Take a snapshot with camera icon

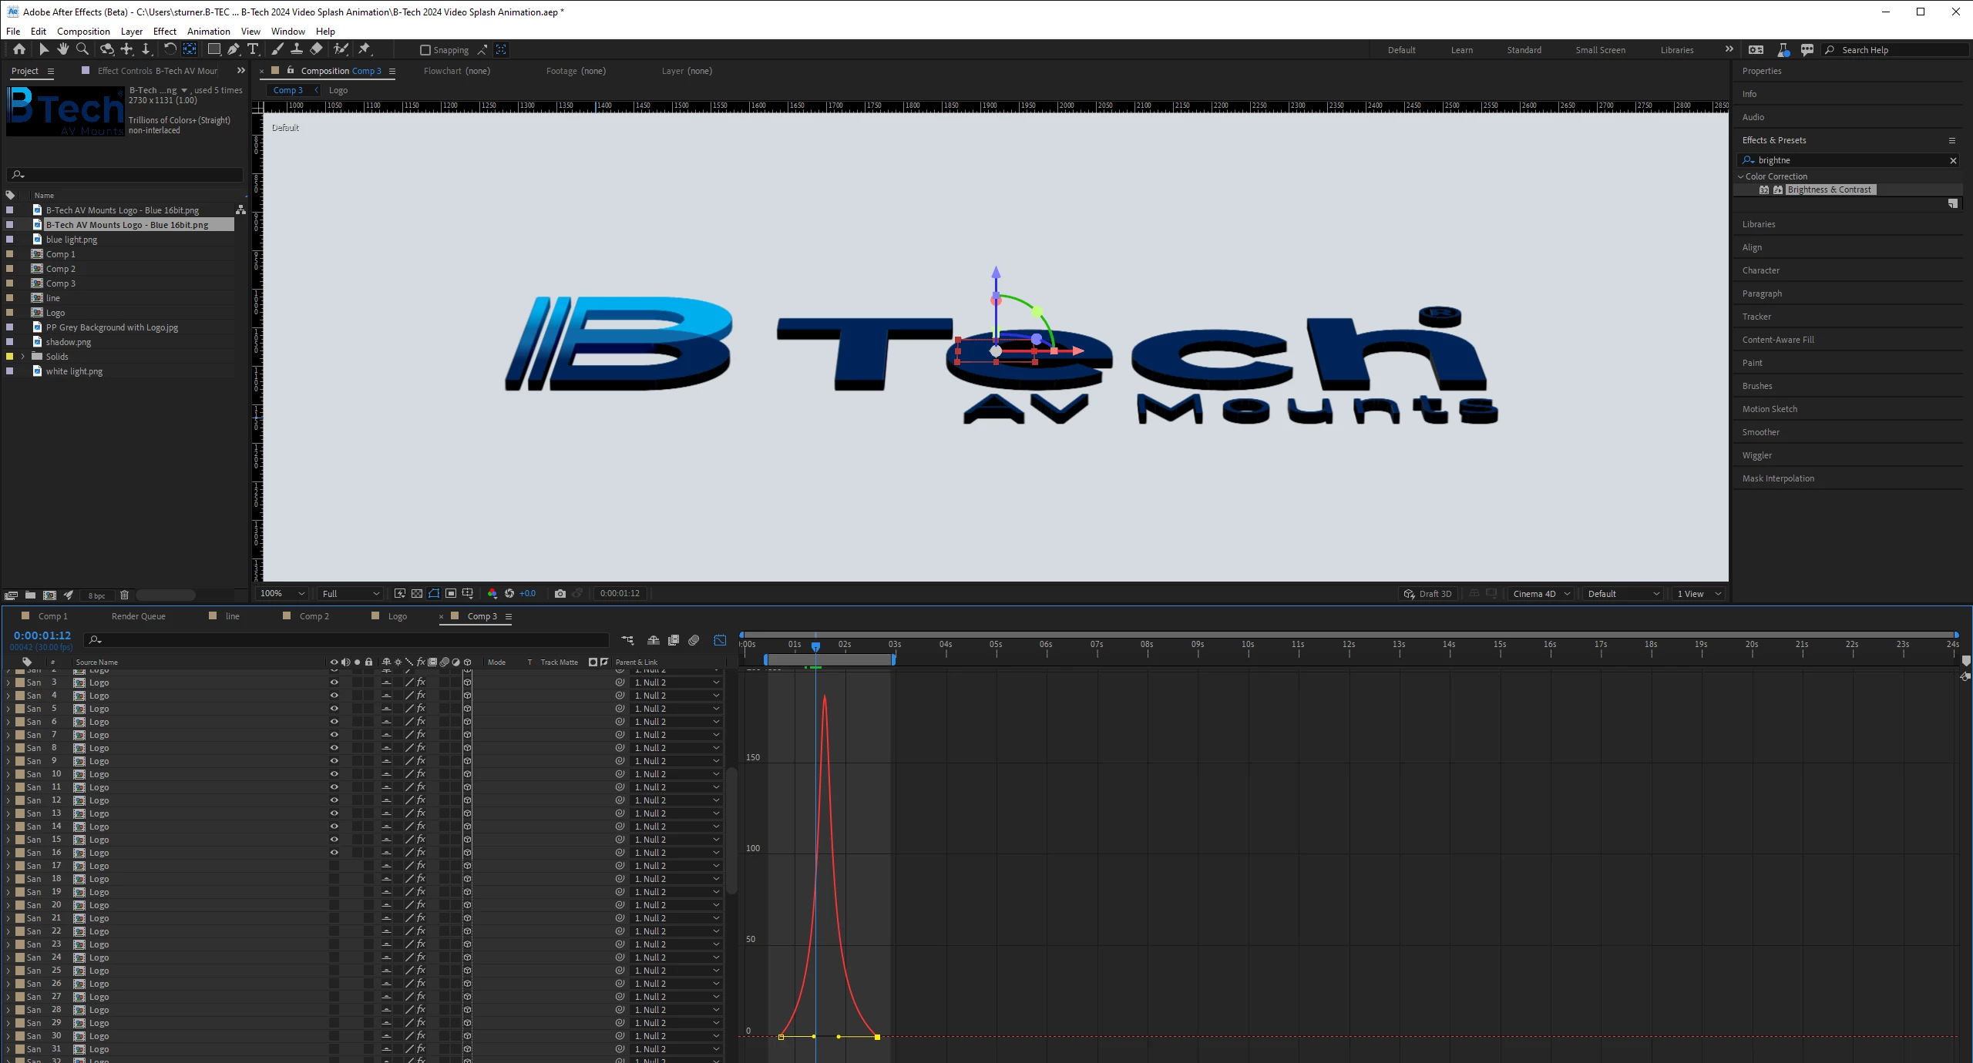(560, 593)
